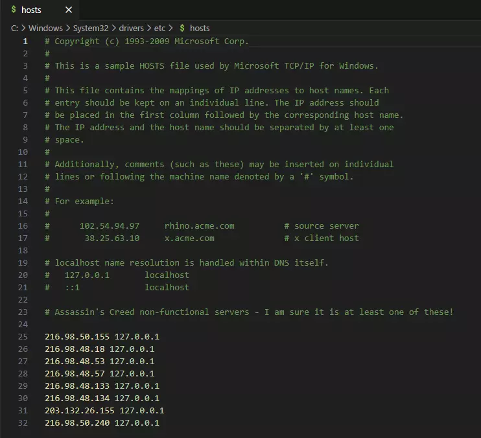Click the rhino.acme.com example host name
This screenshot has width=481, height=438.
point(199,226)
